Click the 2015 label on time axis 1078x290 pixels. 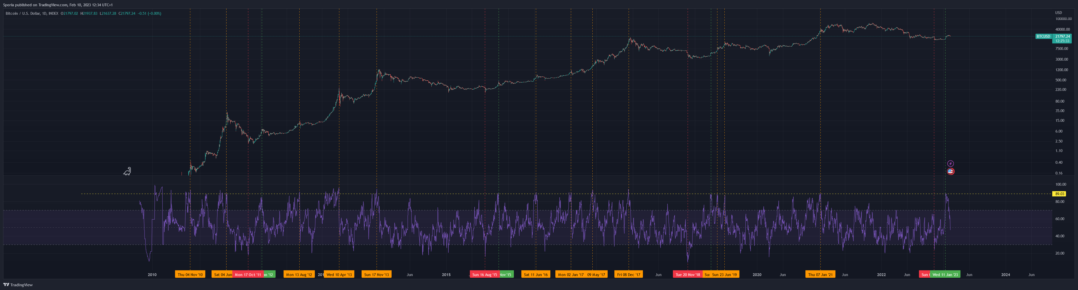446,275
